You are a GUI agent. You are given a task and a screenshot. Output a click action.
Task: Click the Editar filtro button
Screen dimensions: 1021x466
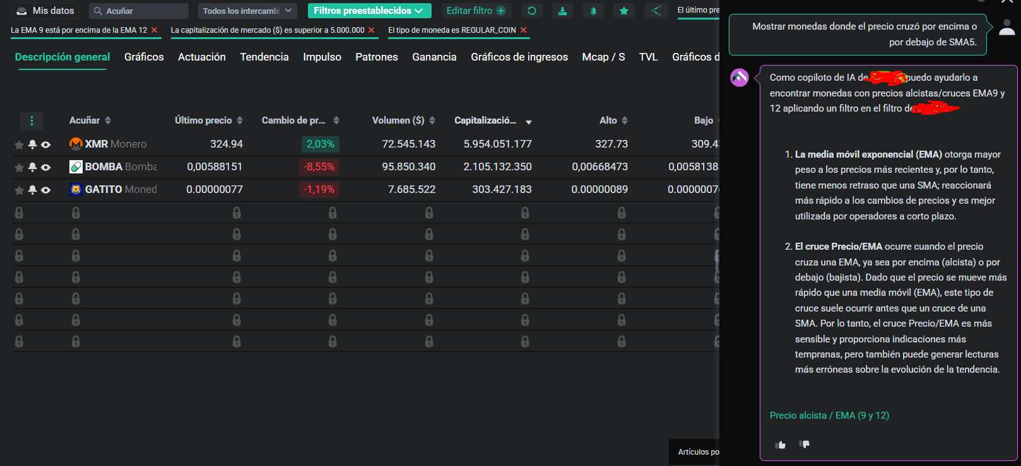(476, 11)
